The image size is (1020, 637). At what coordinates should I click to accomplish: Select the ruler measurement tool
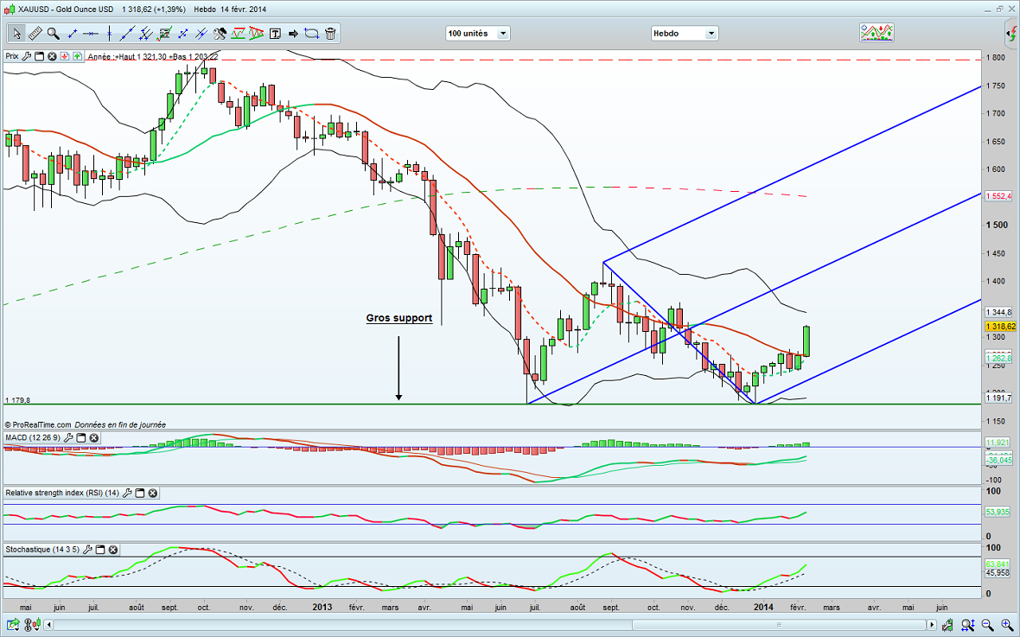pyautogui.click(x=35, y=34)
